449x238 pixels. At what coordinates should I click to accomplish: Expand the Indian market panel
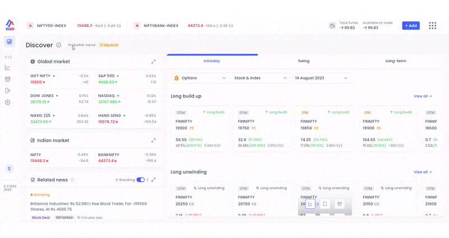click(x=153, y=141)
